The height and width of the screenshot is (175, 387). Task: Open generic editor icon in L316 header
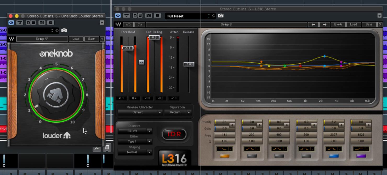click(x=158, y=16)
